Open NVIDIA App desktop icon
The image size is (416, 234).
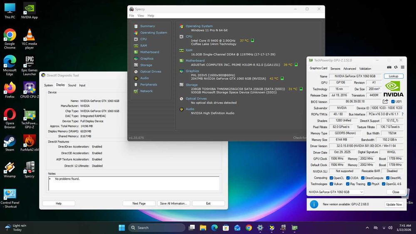pos(30,11)
